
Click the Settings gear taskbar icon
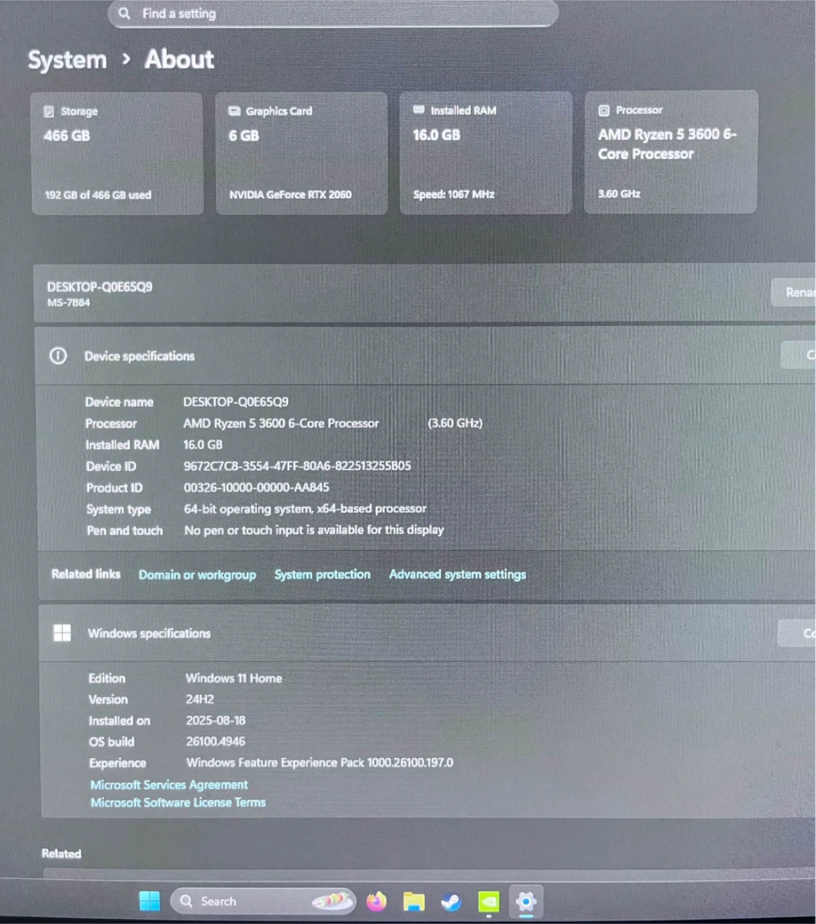coord(526,902)
